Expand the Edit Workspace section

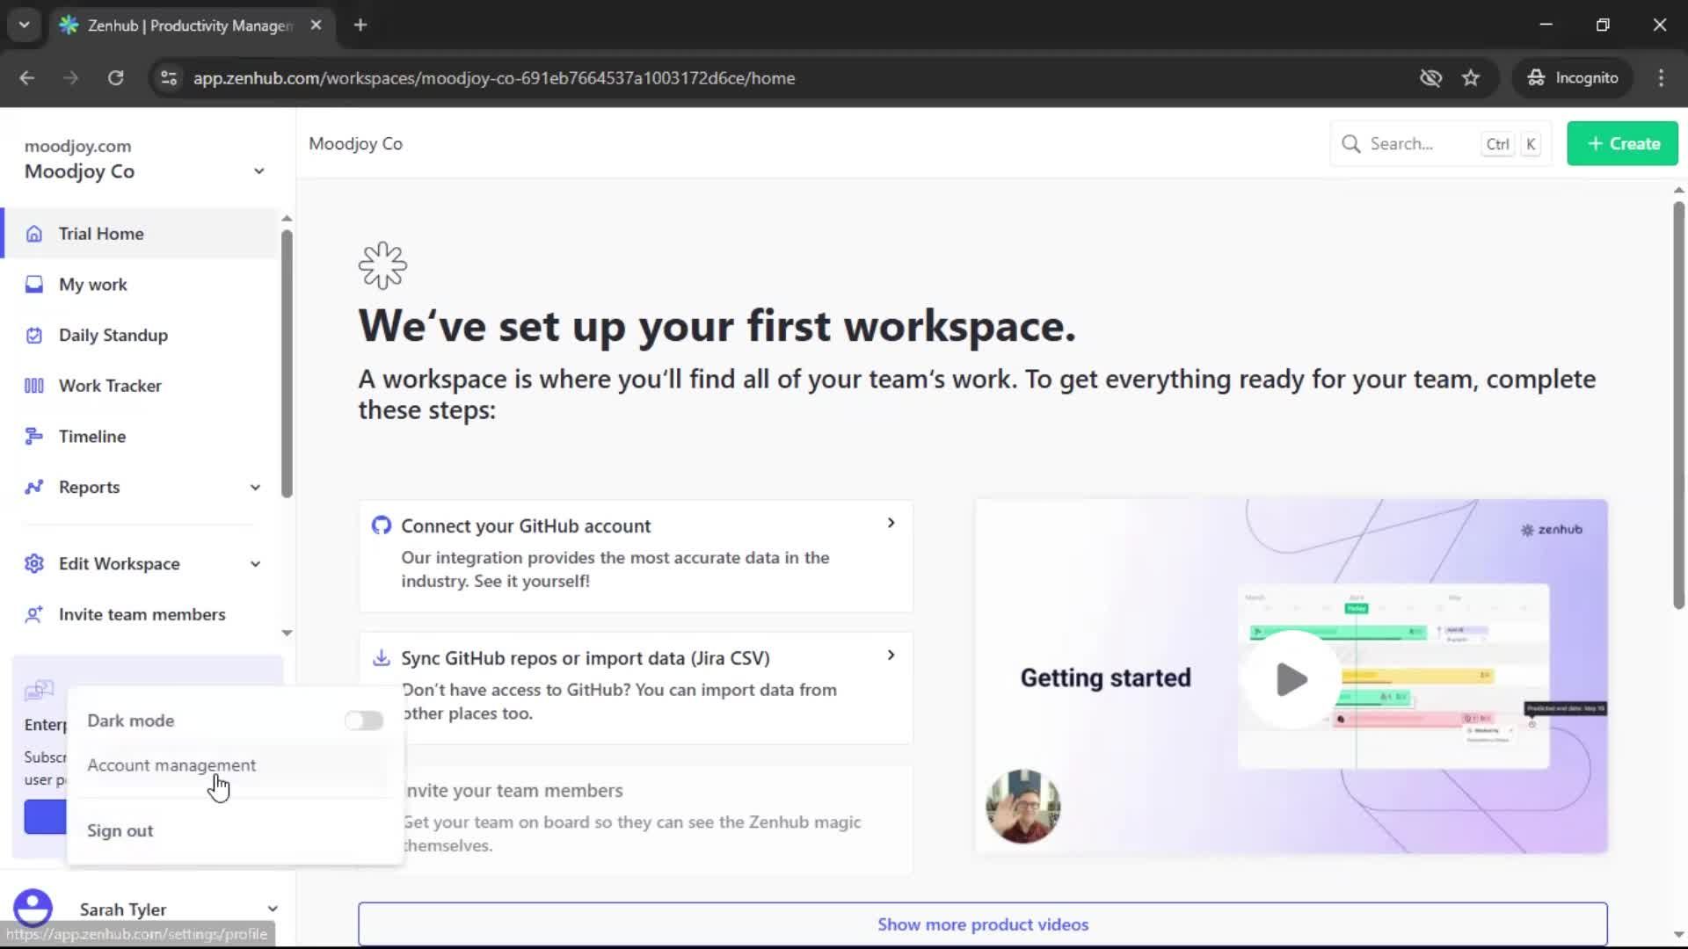(x=254, y=563)
